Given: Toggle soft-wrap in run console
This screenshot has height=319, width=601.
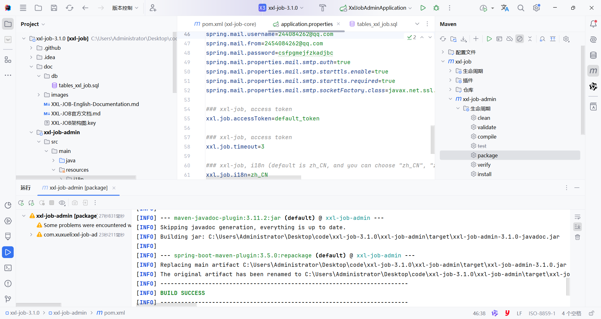Looking at the screenshot, I should tap(578, 217).
